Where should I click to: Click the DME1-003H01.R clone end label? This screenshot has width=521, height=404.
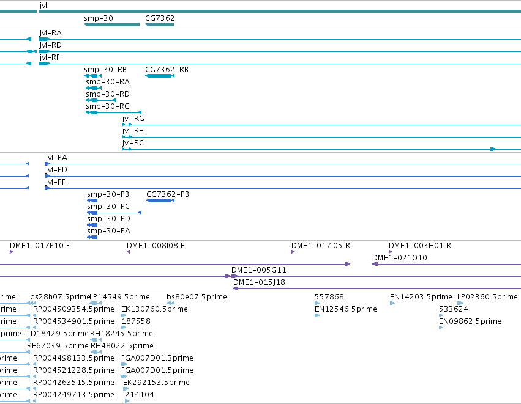(x=420, y=246)
